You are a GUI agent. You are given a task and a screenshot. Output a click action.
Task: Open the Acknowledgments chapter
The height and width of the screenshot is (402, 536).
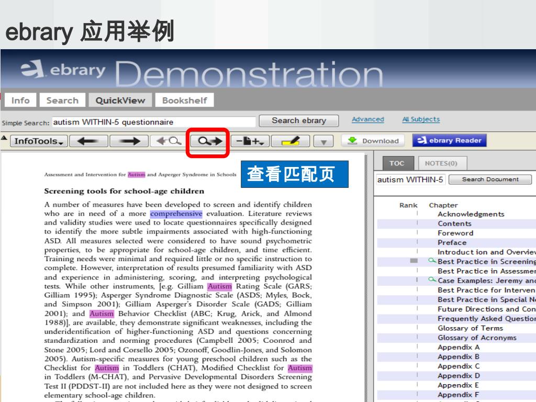coord(471,214)
